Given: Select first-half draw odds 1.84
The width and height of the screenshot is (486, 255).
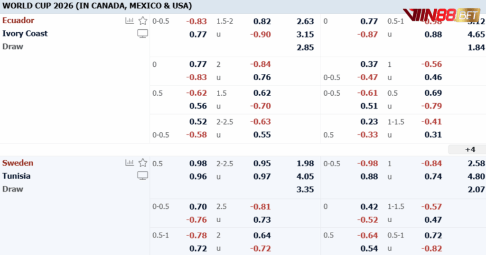Looking at the screenshot, I should coord(476,47).
